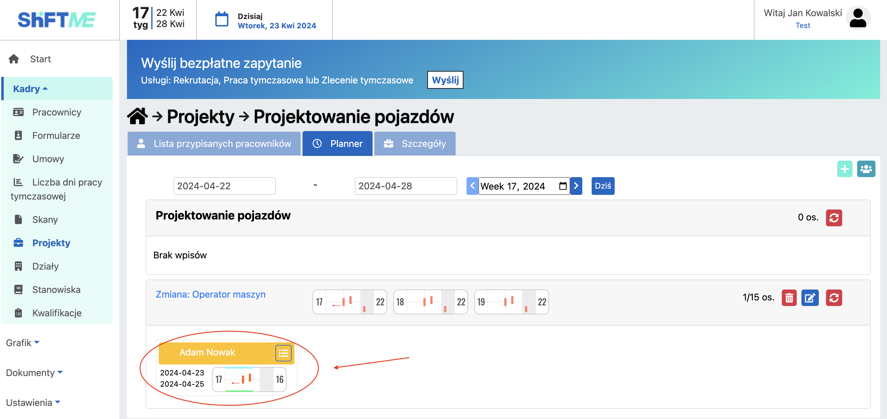
Task: Click the end date field 2024-04-28
Action: 405,186
